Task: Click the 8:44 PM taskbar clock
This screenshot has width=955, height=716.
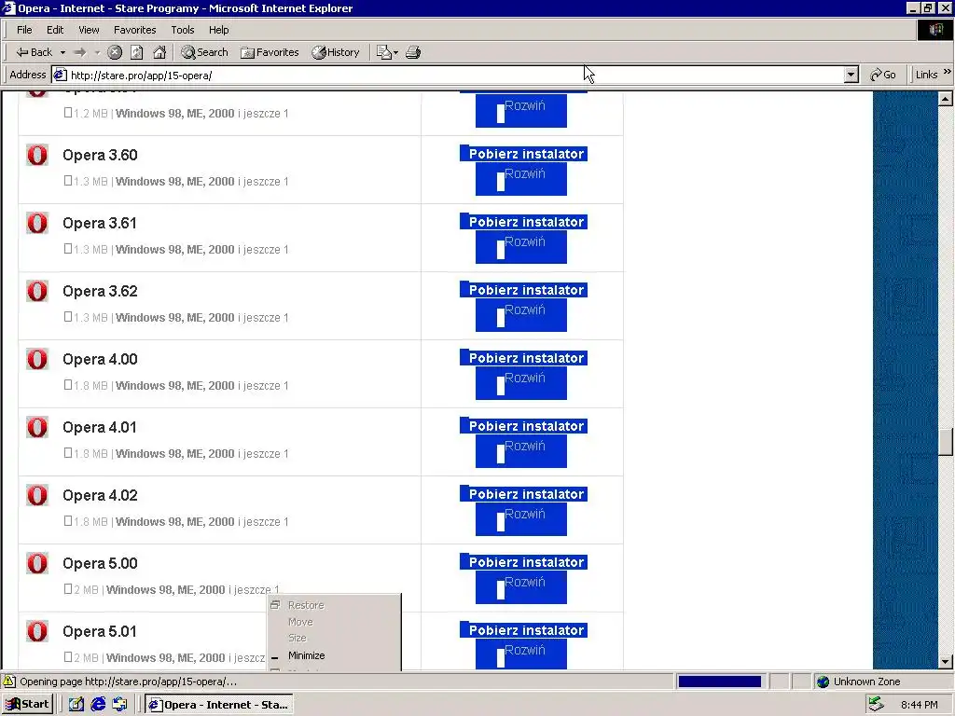Action: tap(919, 705)
